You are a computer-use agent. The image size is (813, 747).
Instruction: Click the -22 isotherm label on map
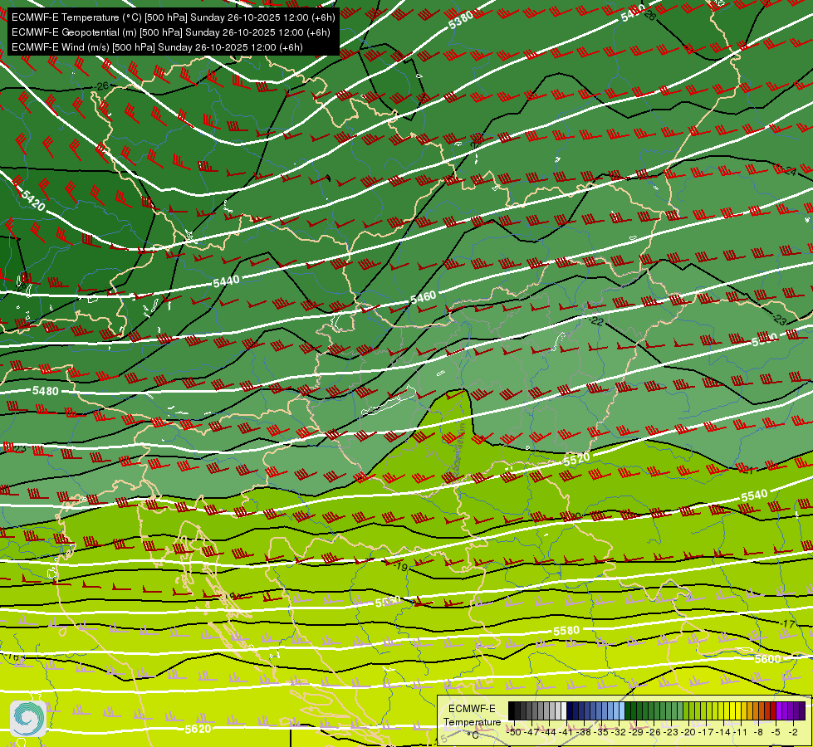(x=595, y=321)
